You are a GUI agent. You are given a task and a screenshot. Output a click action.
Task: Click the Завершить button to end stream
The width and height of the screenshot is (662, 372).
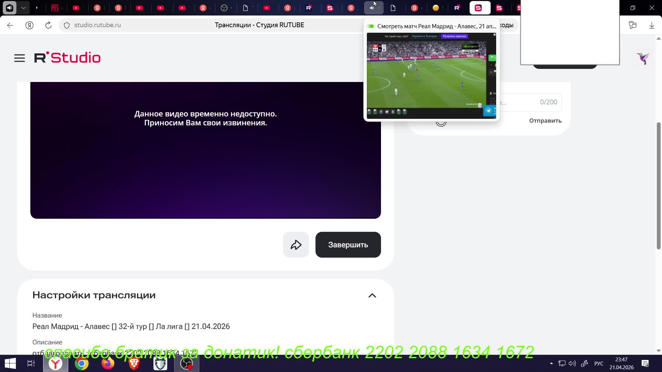click(348, 245)
